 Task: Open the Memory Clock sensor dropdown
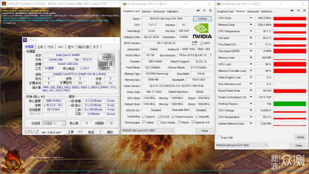coord(251,24)
